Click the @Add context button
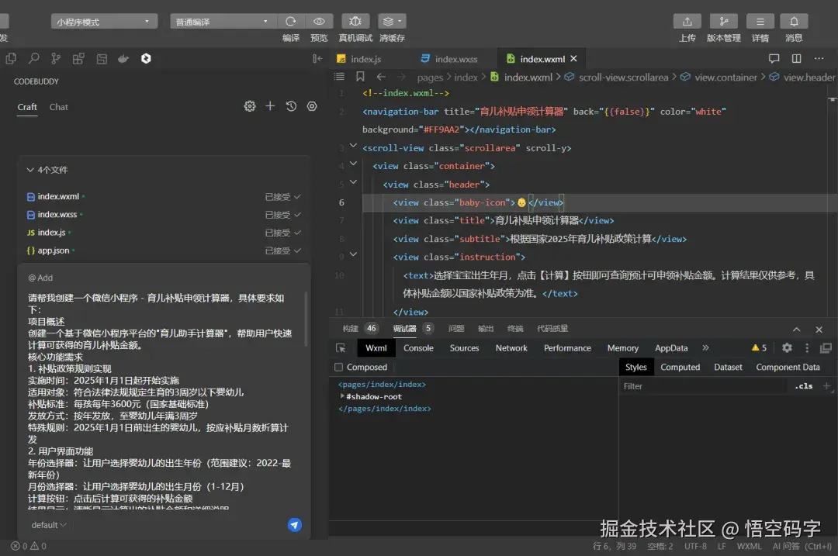 tap(40, 278)
